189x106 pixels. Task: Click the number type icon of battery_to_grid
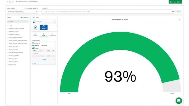[x=9, y=32]
